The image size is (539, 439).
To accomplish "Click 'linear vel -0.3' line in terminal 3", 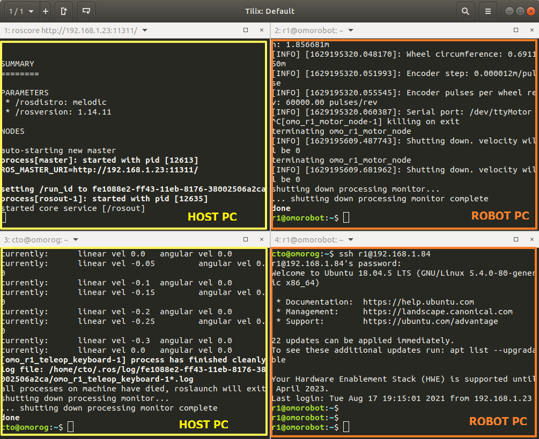I will [116, 340].
